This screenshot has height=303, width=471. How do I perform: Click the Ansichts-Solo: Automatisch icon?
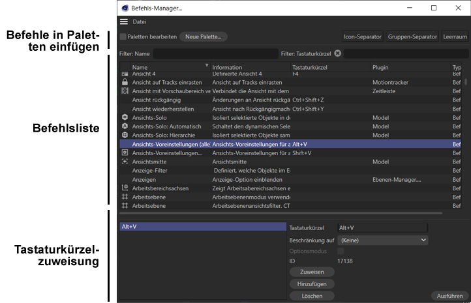point(125,126)
